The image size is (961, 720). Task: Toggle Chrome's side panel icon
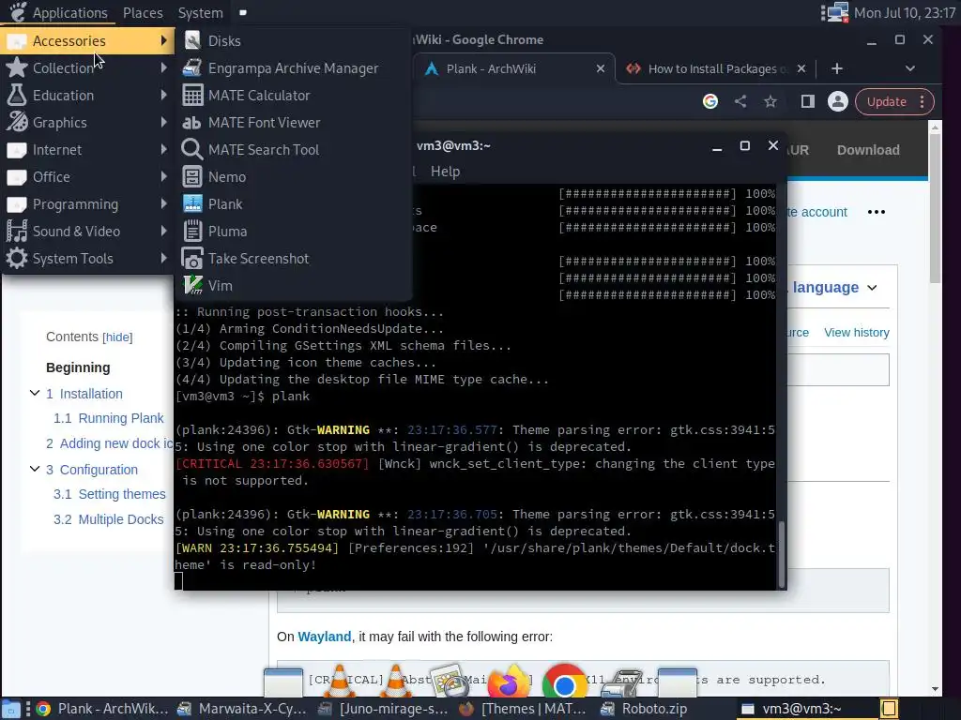[x=808, y=101]
